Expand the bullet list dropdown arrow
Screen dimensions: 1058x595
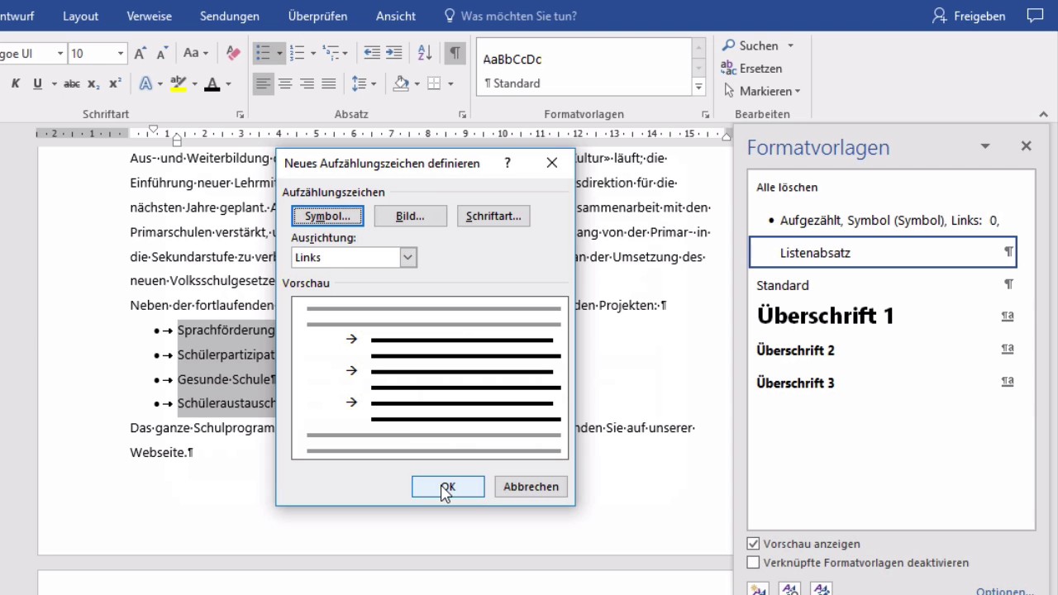pyautogui.click(x=279, y=53)
